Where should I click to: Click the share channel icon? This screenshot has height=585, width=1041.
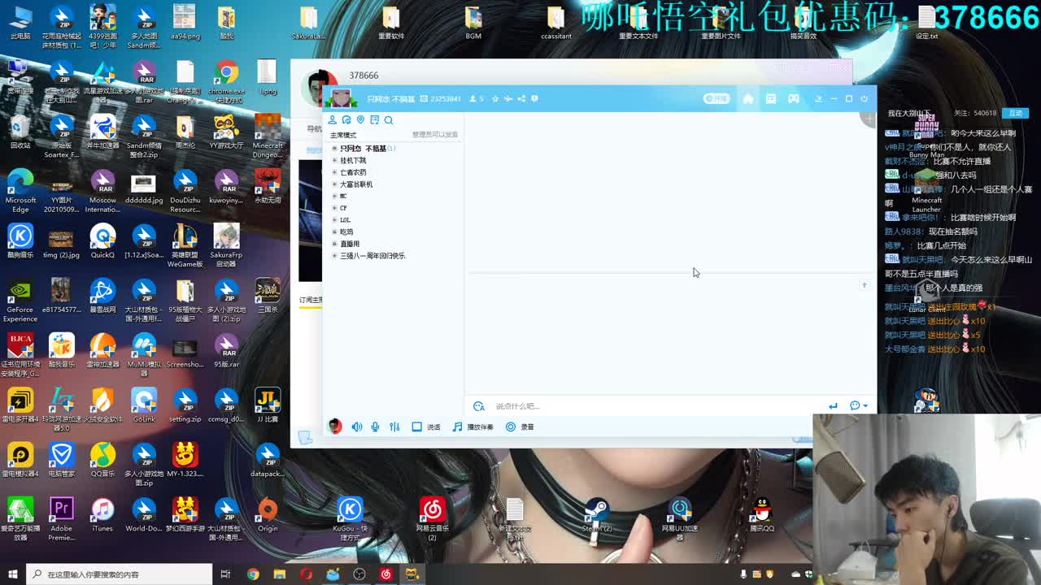[x=521, y=99]
